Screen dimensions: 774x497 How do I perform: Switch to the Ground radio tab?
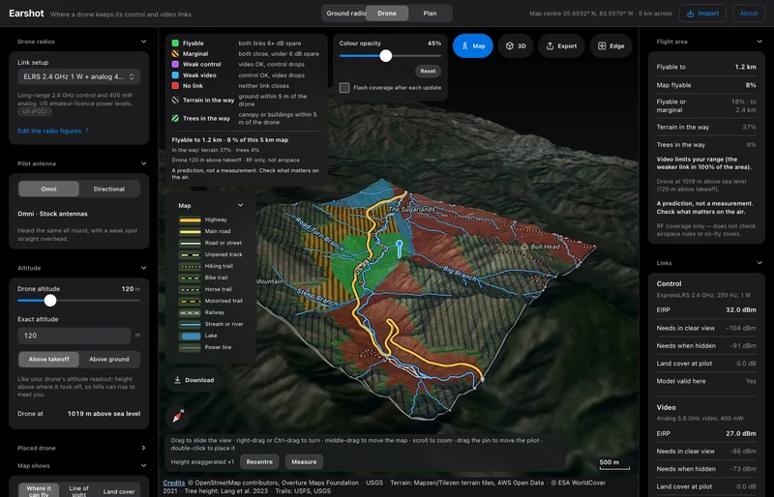click(345, 14)
